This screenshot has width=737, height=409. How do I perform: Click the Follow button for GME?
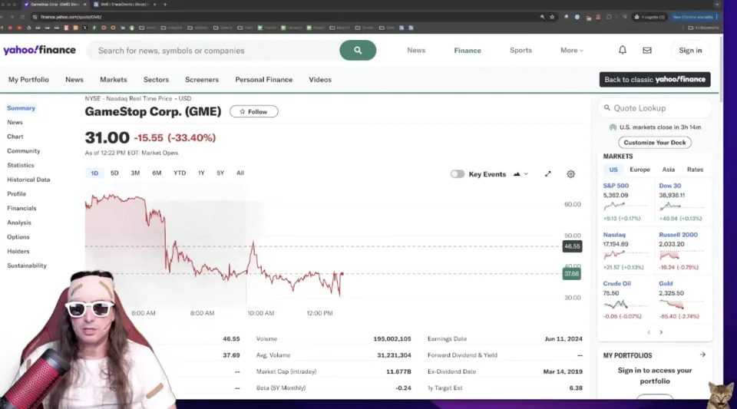pyautogui.click(x=254, y=111)
